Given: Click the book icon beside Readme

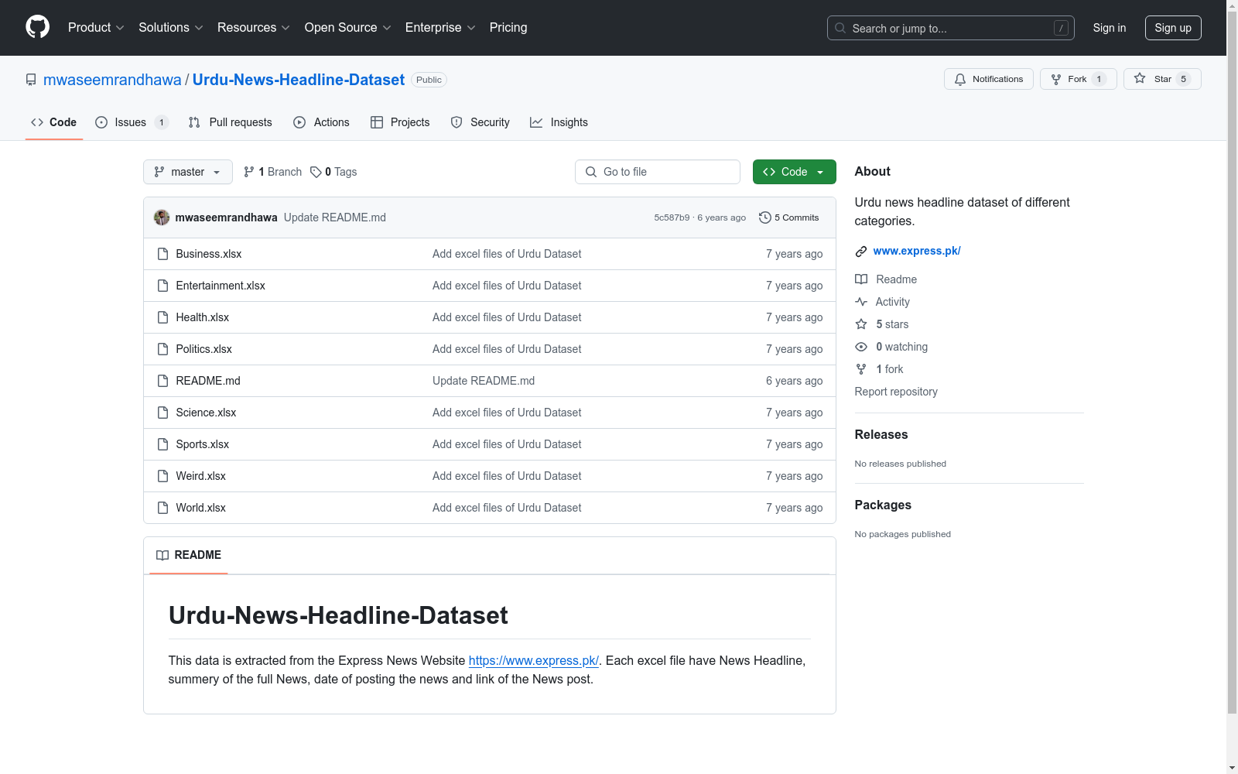Looking at the screenshot, I should click(861, 279).
